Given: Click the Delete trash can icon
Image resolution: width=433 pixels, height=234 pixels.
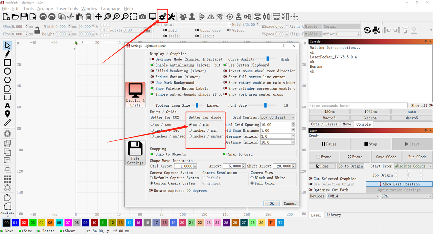Looking at the screenshot, I should [88, 17].
